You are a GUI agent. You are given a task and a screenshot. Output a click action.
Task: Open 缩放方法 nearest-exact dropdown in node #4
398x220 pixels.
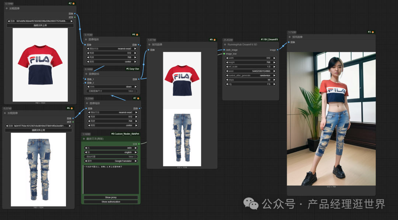click(112, 49)
